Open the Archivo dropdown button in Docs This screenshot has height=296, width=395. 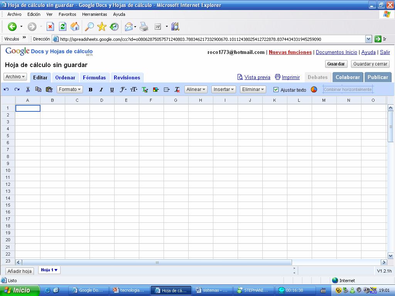point(15,77)
